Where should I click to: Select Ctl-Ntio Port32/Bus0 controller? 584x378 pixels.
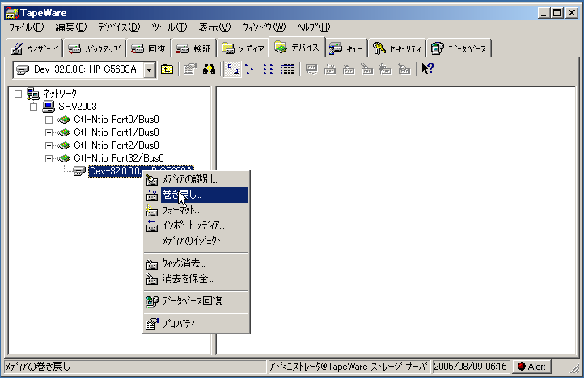(119, 158)
